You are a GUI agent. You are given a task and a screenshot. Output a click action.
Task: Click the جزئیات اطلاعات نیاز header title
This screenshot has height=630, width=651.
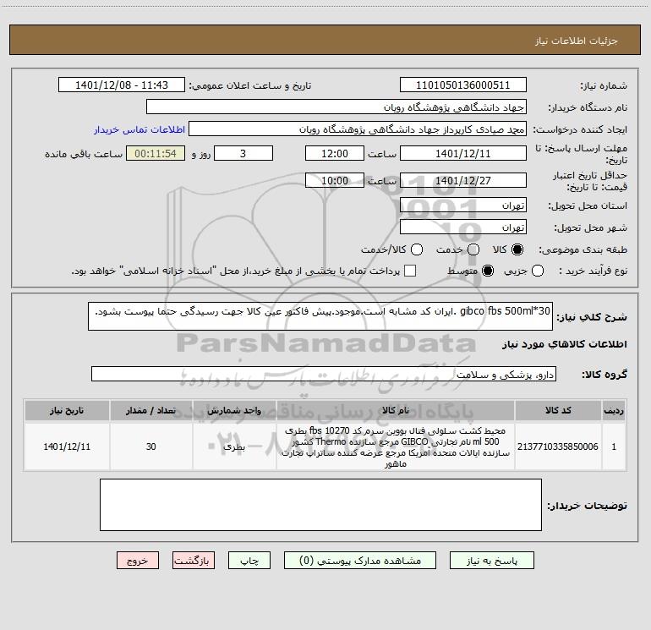coord(577,41)
